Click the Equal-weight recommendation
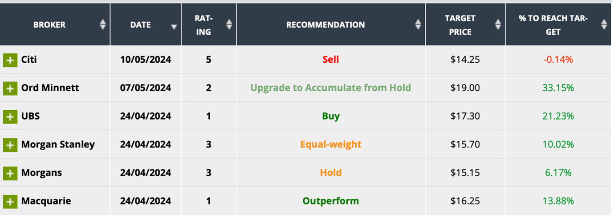 (x=330, y=145)
